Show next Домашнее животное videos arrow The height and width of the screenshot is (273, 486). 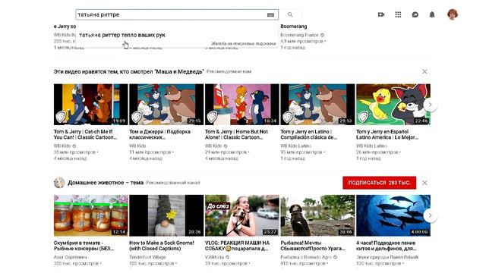[431, 215]
